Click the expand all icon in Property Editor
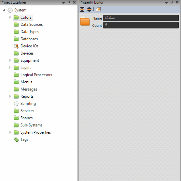Screen dimensions: 181x181 click(89, 9)
